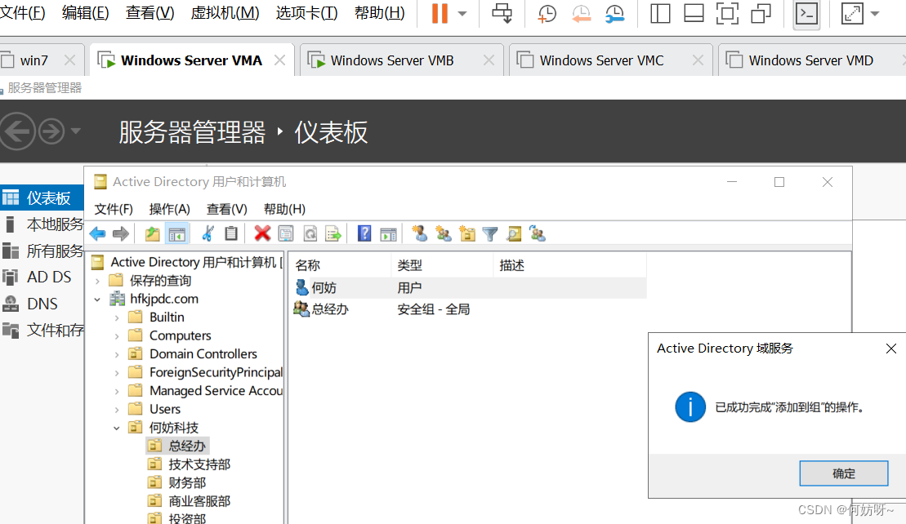Toggle the console tree show/hide icon
Image resolution: width=906 pixels, height=524 pixels.
177,234
